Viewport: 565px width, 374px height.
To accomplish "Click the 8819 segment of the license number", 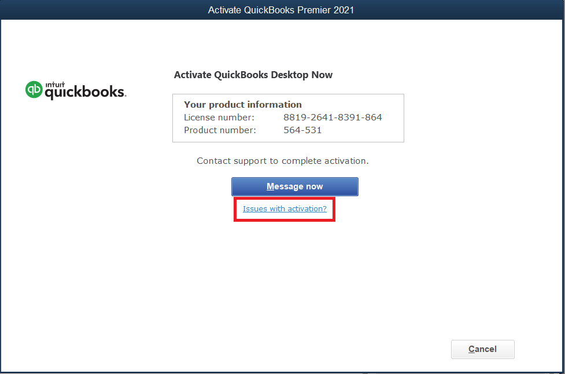I will (x=293, y=118).
